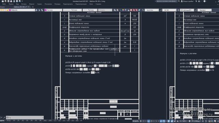The height and width of the screenshot is (123, 219).
Task: Open the 1:1/100% annotation scale dropdown
Action: coord(183,121)
